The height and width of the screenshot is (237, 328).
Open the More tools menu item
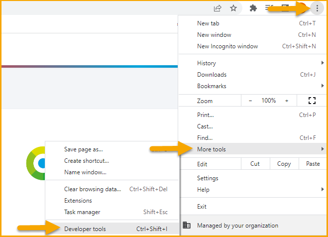pos(252,149)
